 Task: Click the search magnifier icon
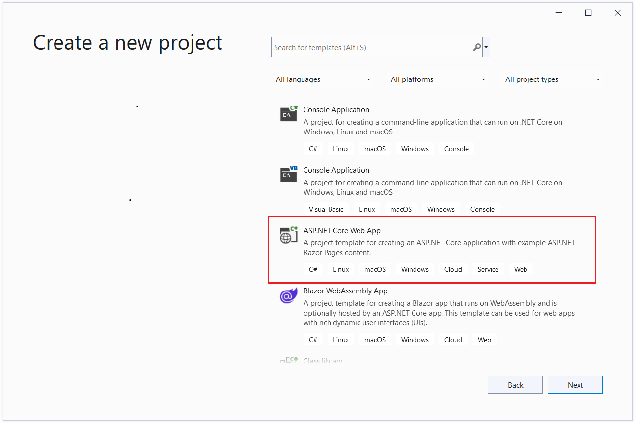click(476, 47)
